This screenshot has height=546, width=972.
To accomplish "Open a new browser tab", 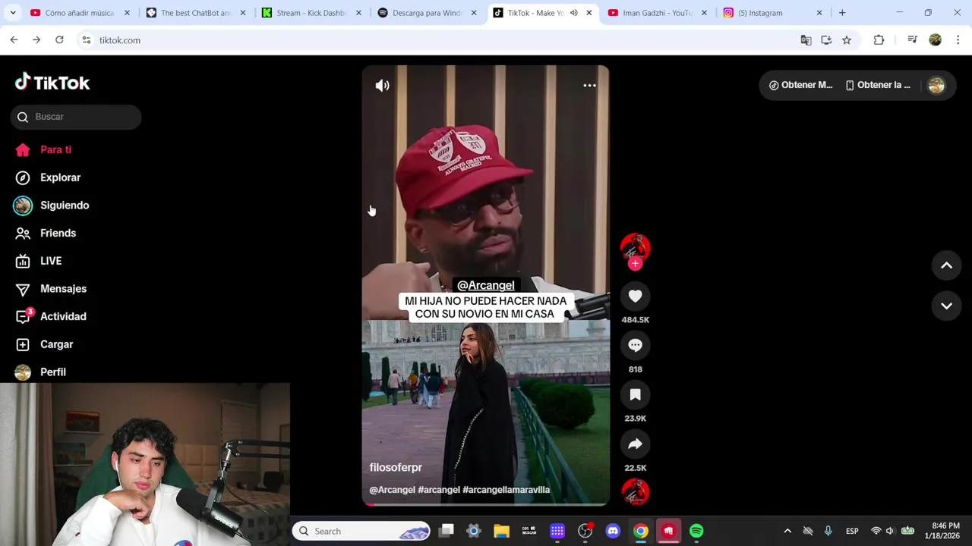I will 842,13.
